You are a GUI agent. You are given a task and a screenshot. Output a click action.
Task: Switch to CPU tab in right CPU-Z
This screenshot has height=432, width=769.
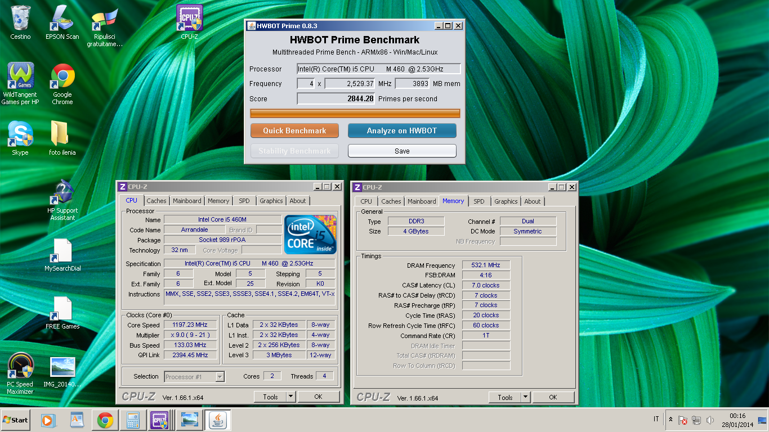(x=366, y=201)
